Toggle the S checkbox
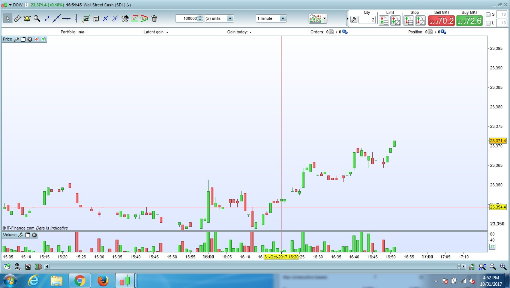The image size is (510, 288). 488,15
